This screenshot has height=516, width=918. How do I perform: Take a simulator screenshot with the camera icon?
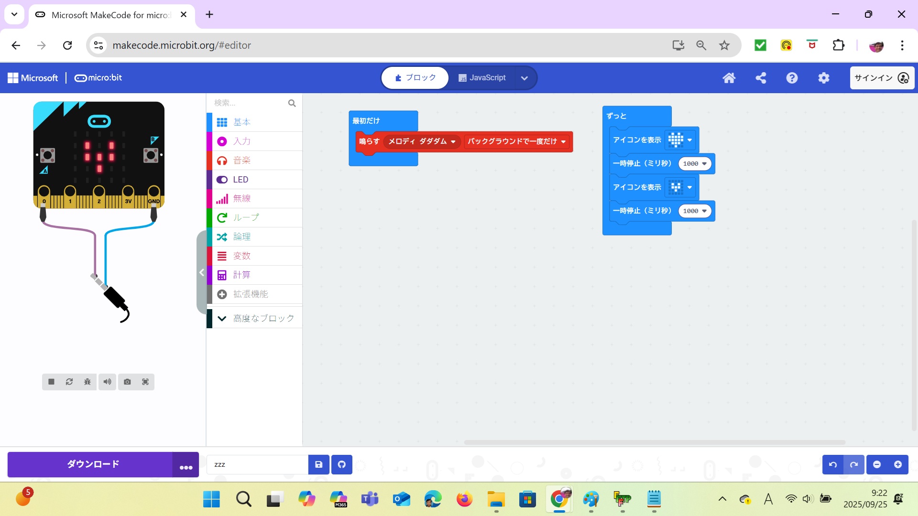pos(127,382)
